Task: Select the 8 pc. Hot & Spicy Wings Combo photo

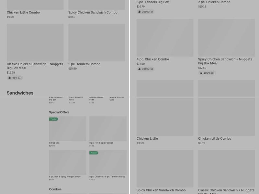Action: coord(68,163)
